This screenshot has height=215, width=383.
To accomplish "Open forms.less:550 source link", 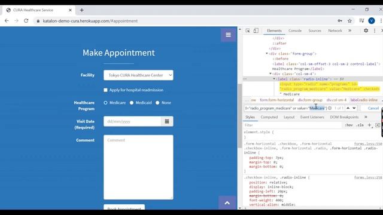I will [x=368, y=144].
